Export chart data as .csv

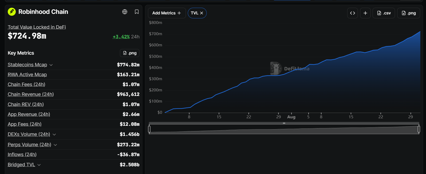point(384,13)
